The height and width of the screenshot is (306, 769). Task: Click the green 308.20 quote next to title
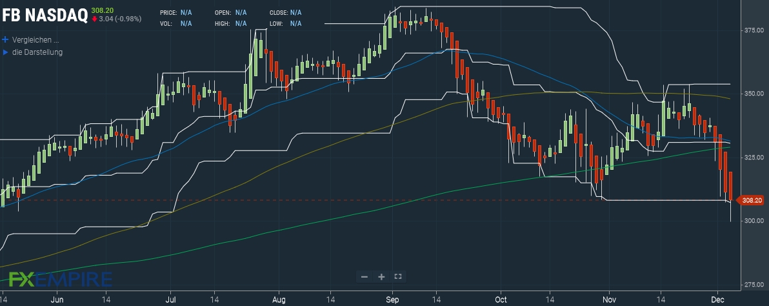coord(101,10)
